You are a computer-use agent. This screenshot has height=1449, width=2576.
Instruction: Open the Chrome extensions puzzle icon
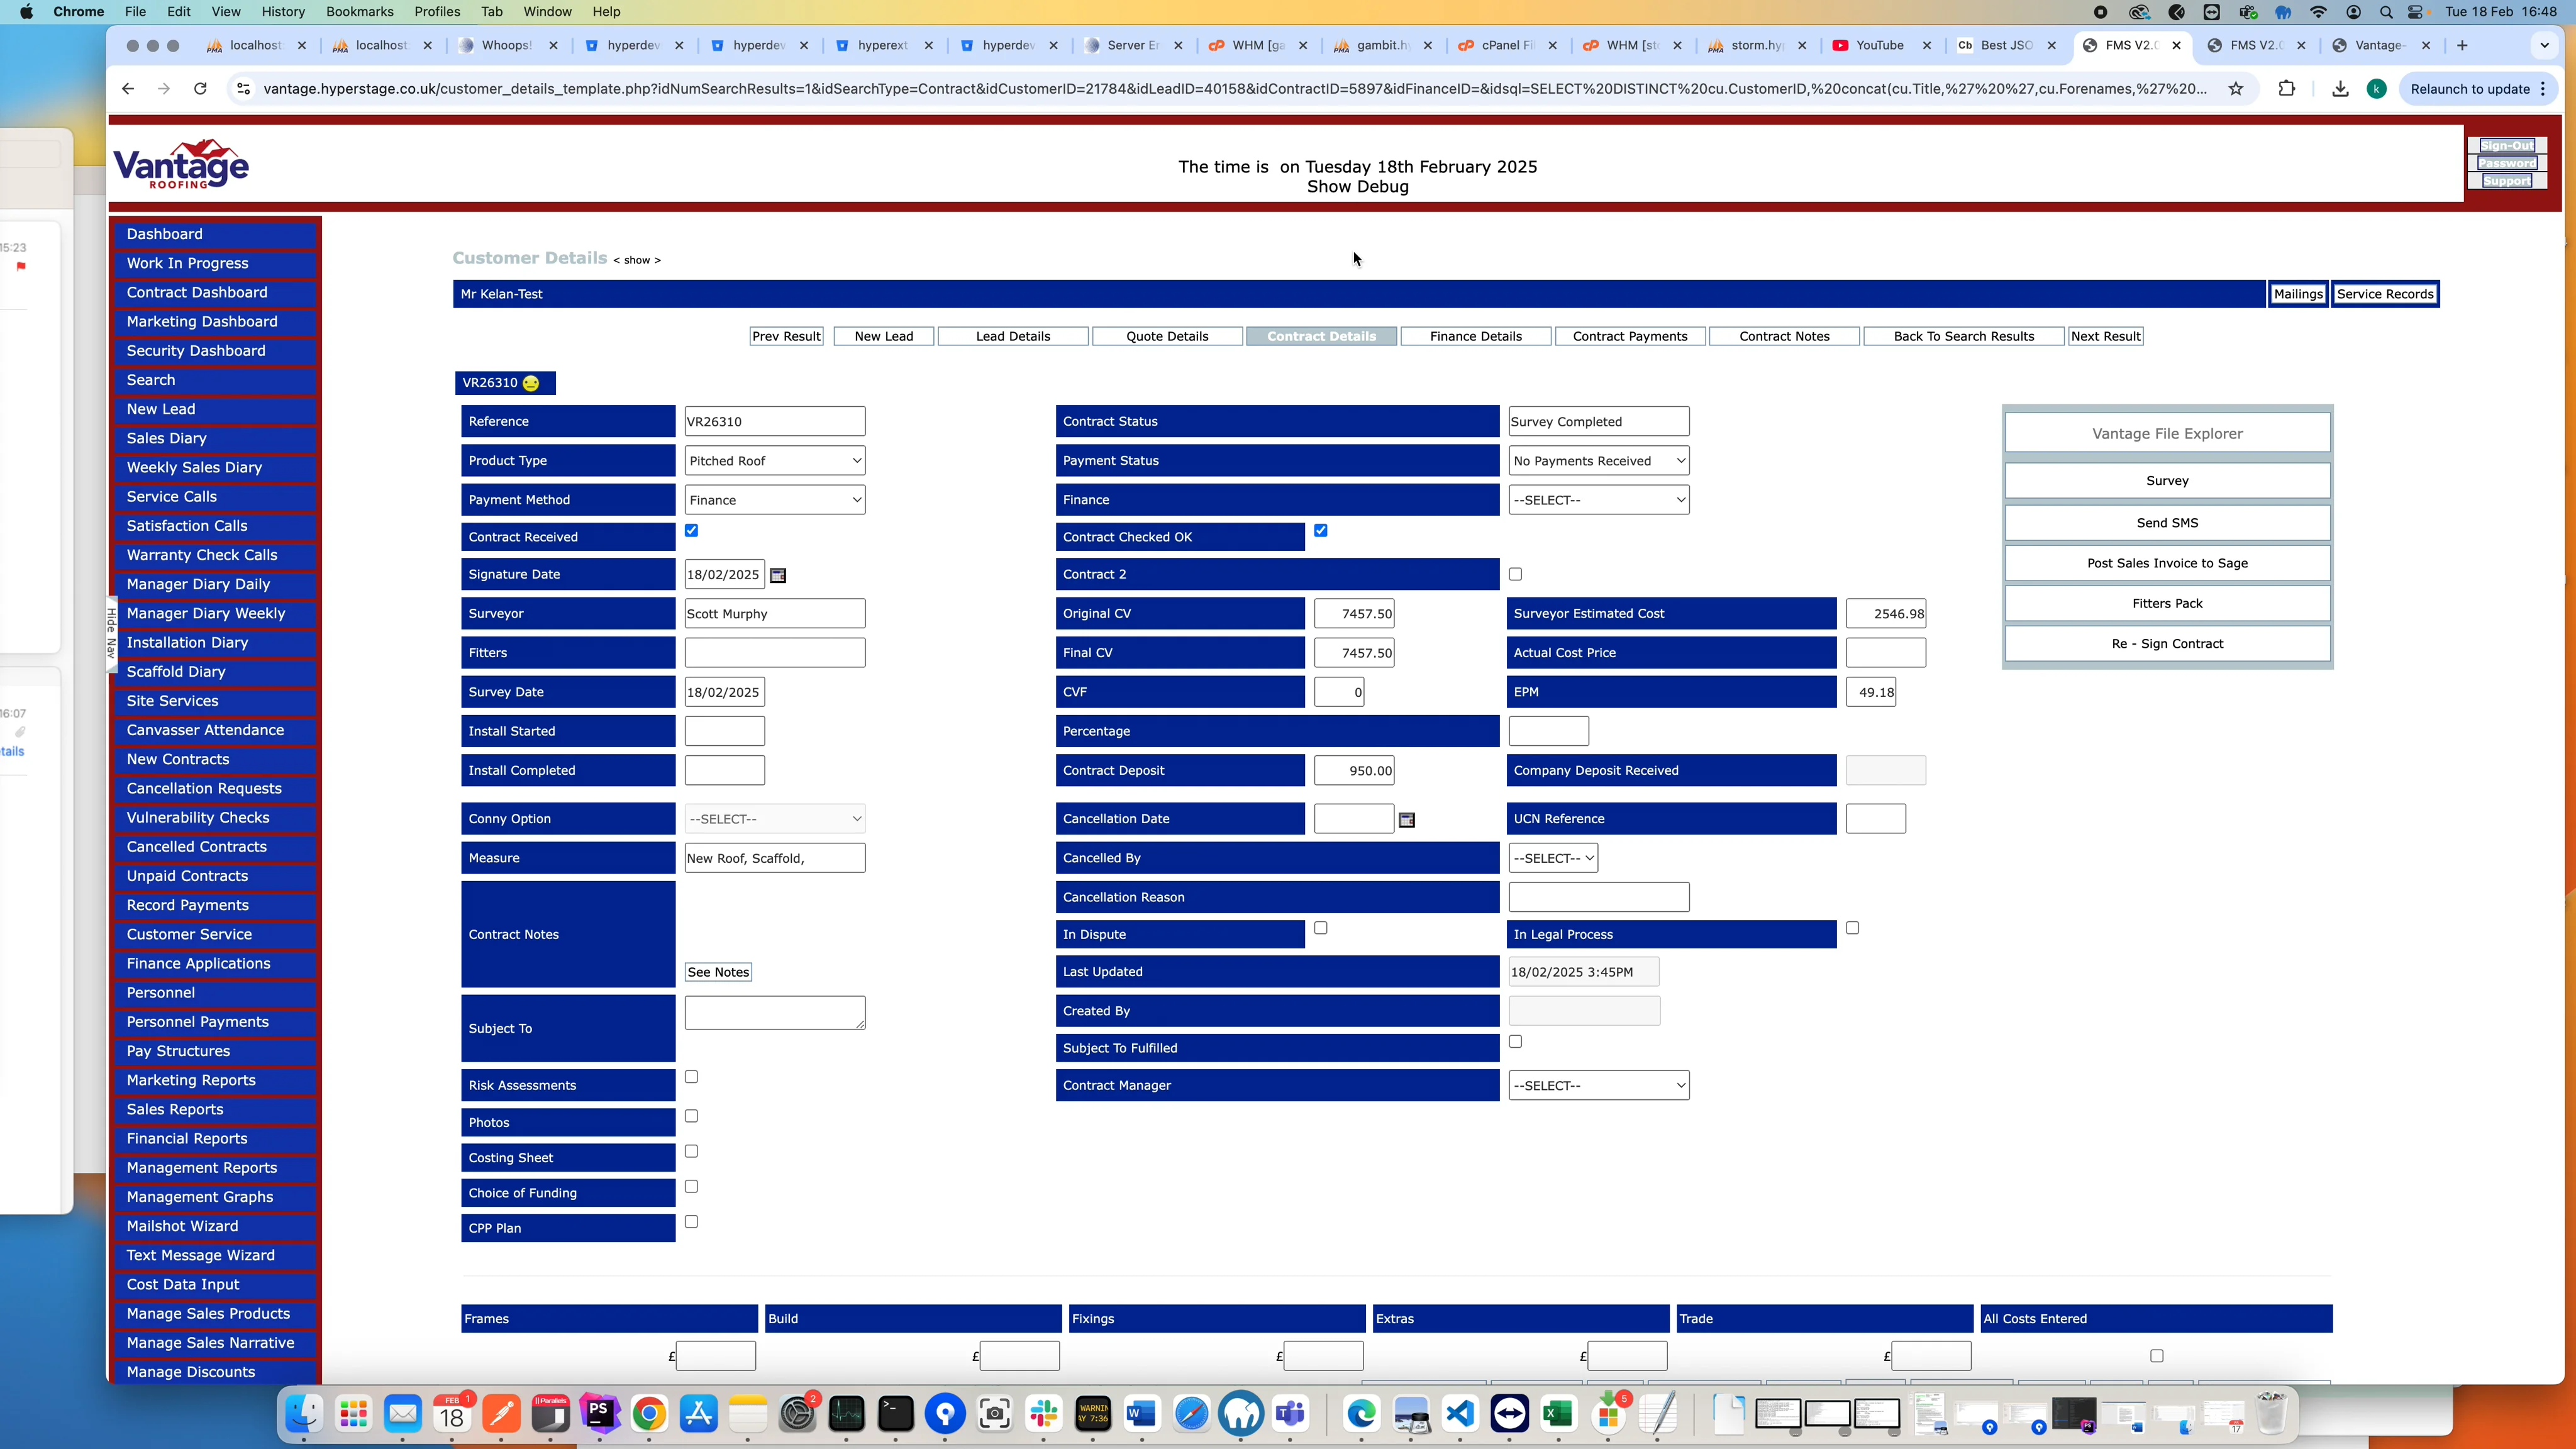click(2288, 88)
